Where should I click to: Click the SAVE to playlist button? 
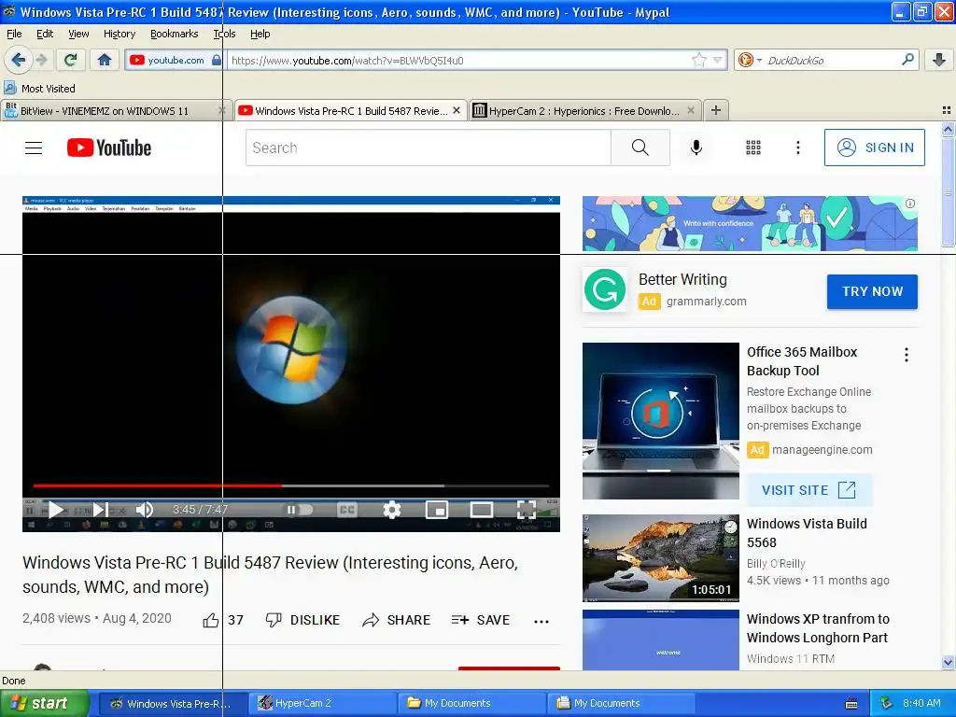point(481,620)
